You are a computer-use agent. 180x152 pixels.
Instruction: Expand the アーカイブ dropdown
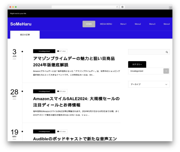[149, 84]
